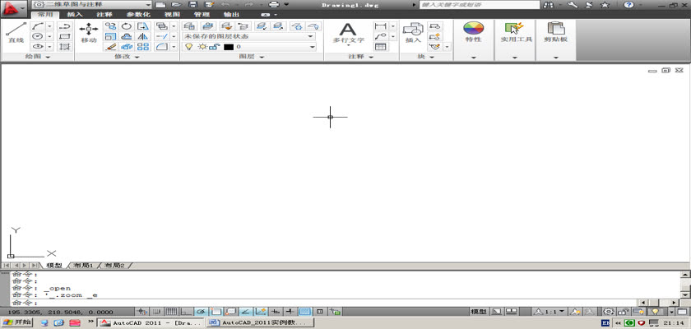Open the current layer dropdown showing 0
691x329 pixels.
(x=249, y=47)
